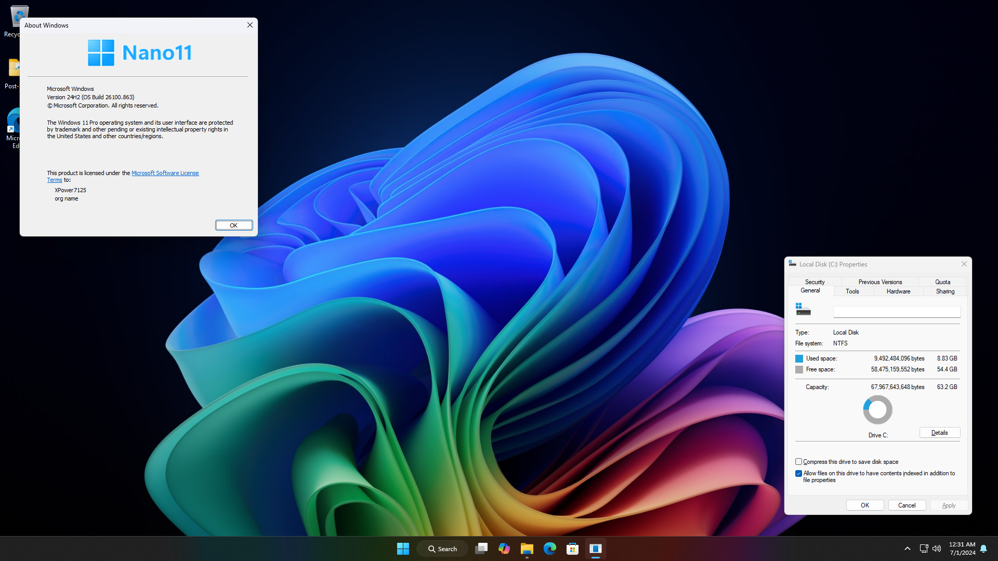This screenshot has height=561, width=998.
Task: Click the volume label text field
Action: (x=897, y=311)
